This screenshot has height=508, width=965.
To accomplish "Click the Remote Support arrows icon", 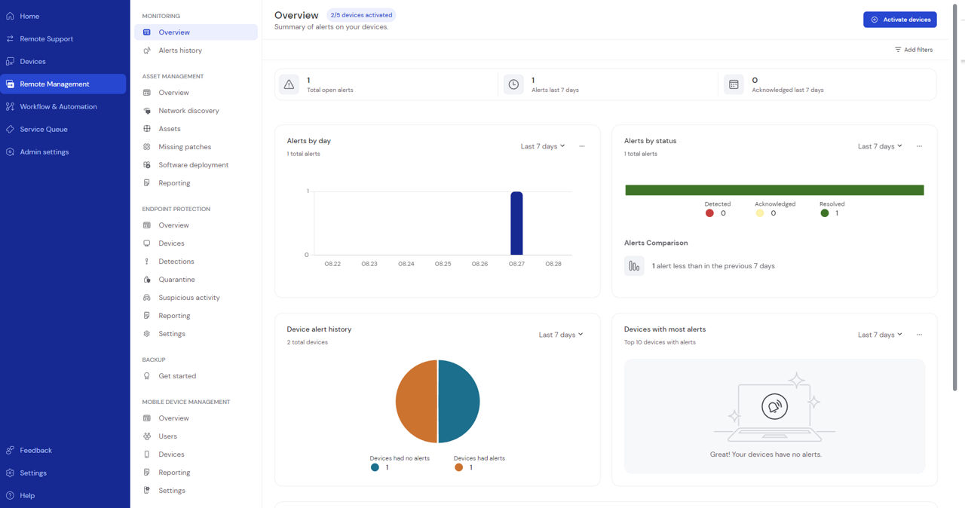I will pos(10,38).
